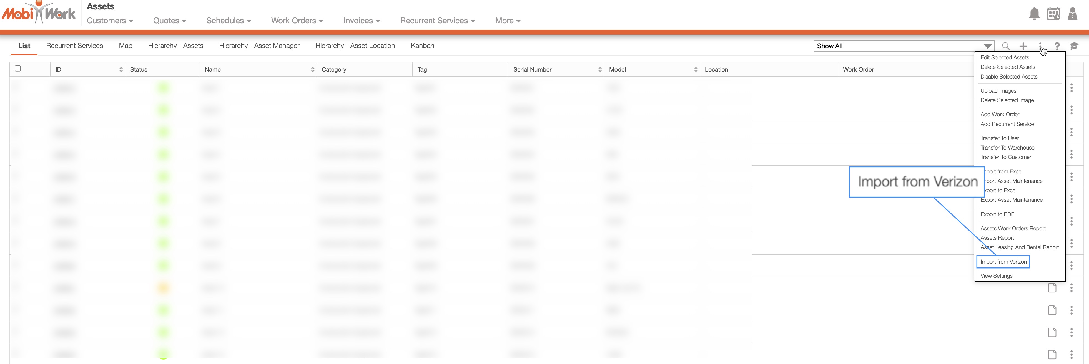Select Import from Verizon menu entry
Viewport: 1089px width, 364px height.
pos(1003,262)
